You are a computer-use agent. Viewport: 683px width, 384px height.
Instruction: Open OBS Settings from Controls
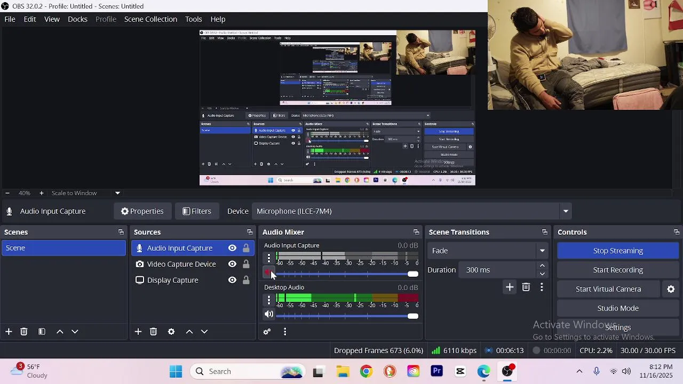coord(618,327)
